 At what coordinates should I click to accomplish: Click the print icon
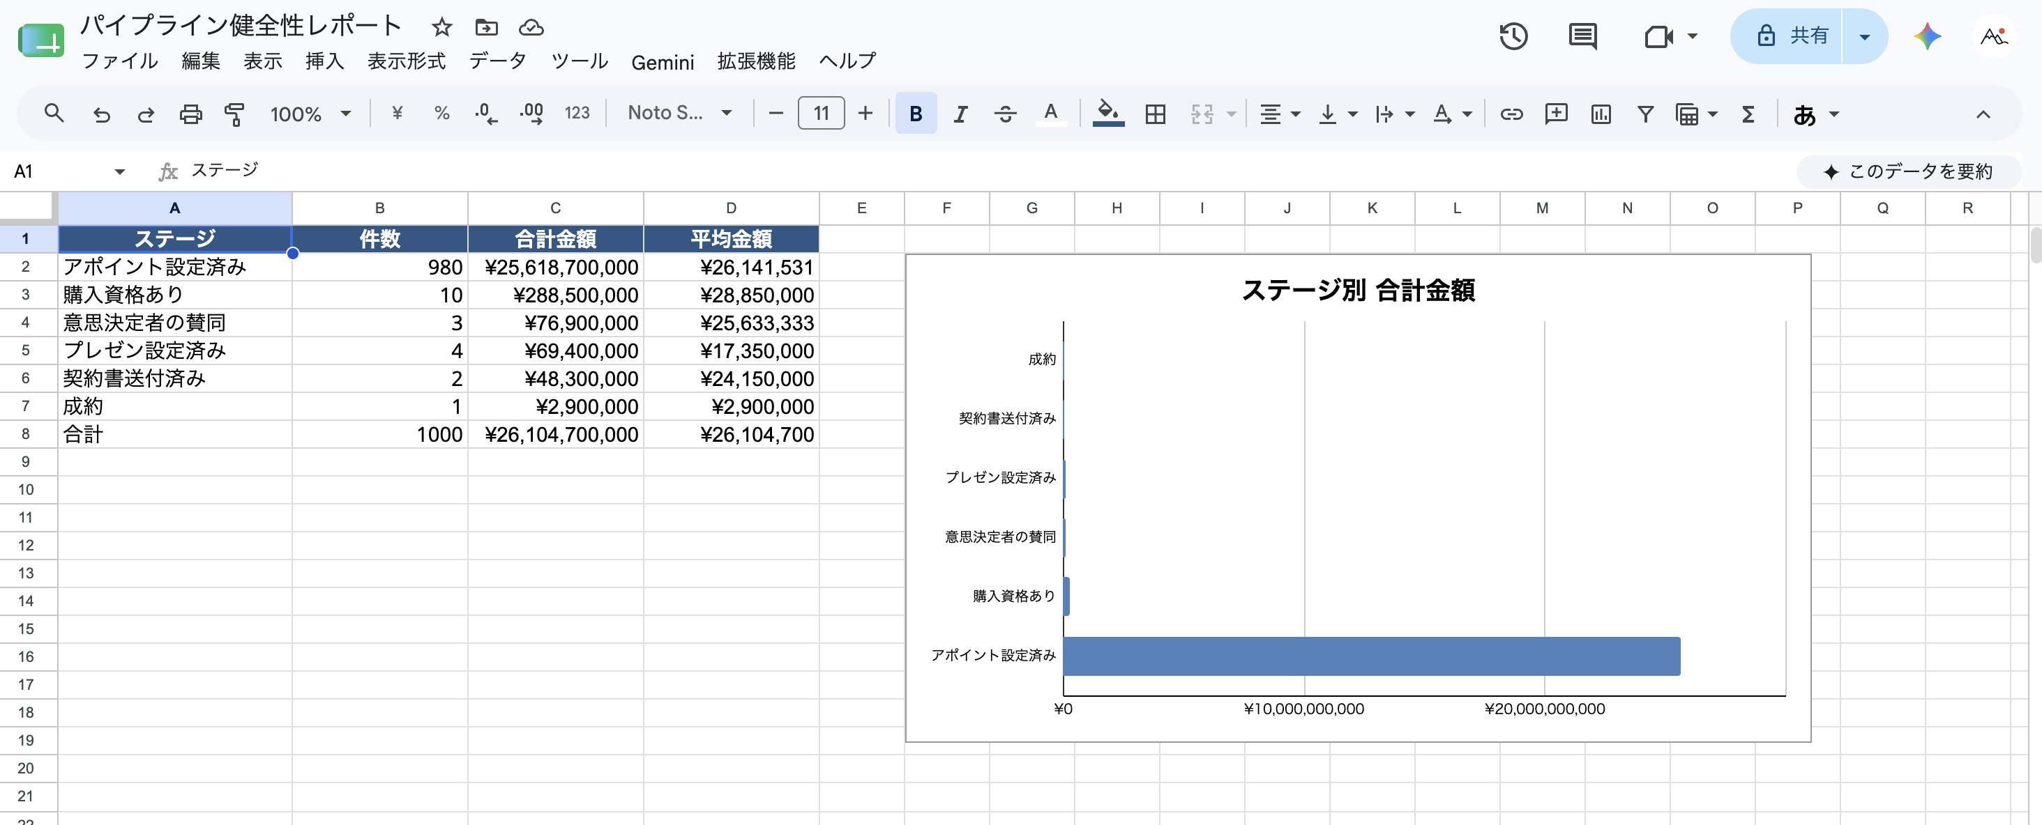coord(190,114)
